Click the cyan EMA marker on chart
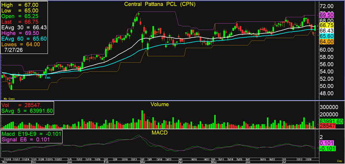Screen dimensions: 345x164 point(47,78)
